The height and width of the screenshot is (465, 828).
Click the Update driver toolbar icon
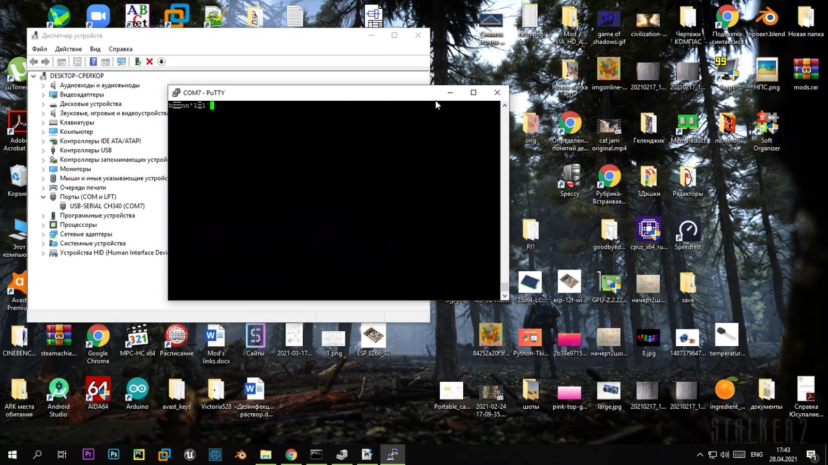(138, 61)
